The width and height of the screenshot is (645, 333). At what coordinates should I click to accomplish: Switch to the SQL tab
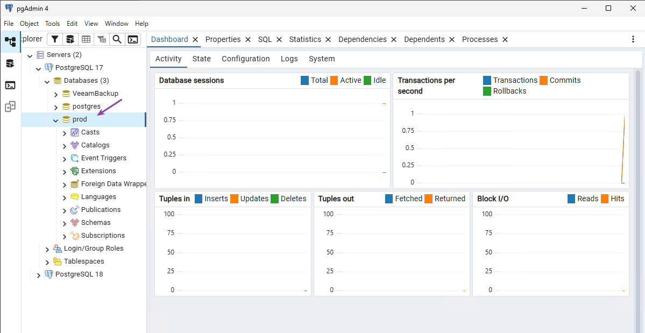tap(265, 39)
